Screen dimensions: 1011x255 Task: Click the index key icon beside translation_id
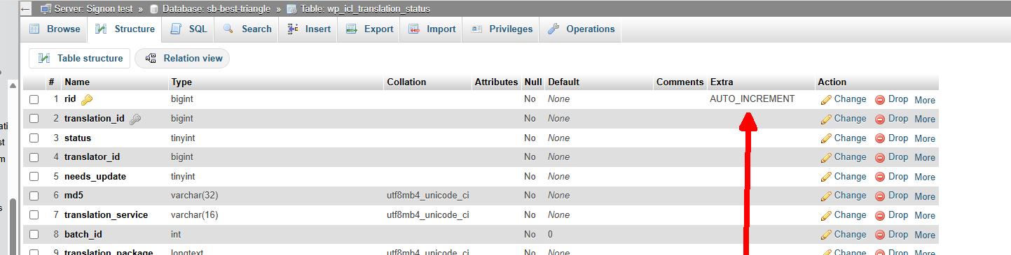pyautogui.click(x=135, y=119)
